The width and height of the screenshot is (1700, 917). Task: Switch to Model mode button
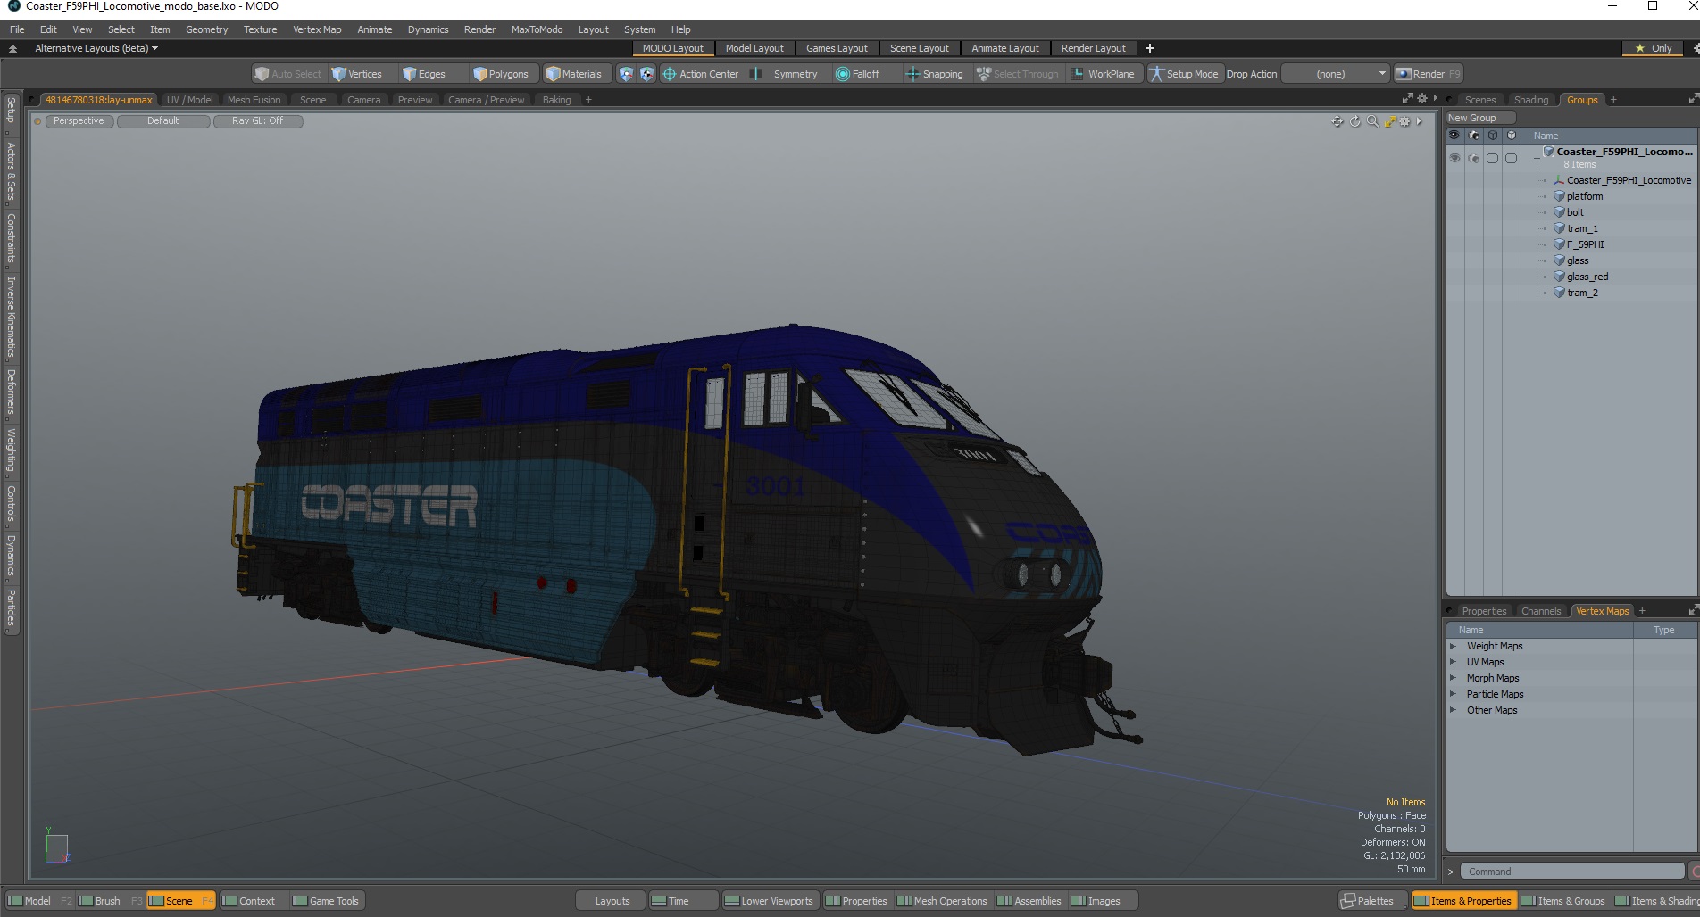(37, 901)
